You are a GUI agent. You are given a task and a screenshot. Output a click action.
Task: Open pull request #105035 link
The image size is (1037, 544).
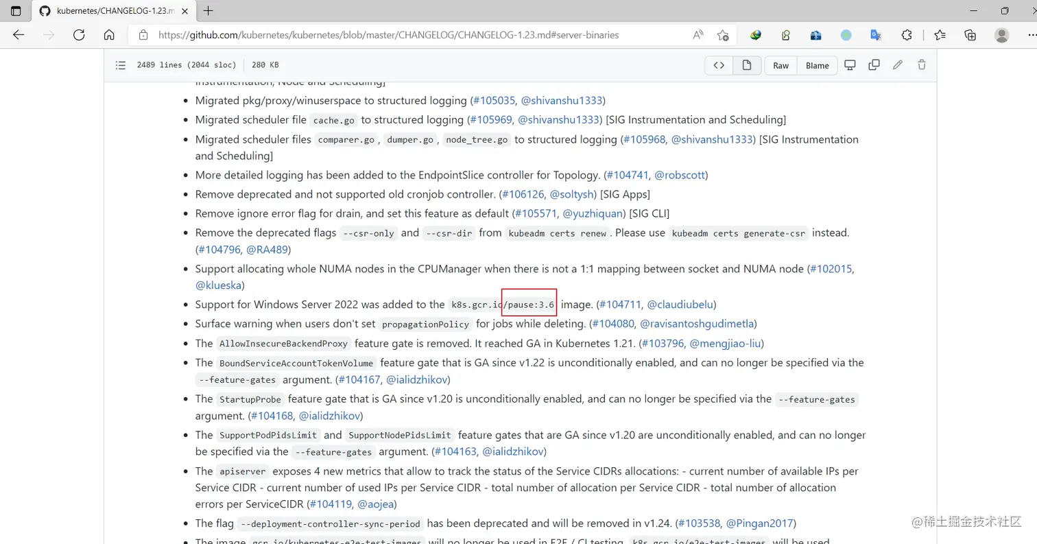(x=494, y=100)
